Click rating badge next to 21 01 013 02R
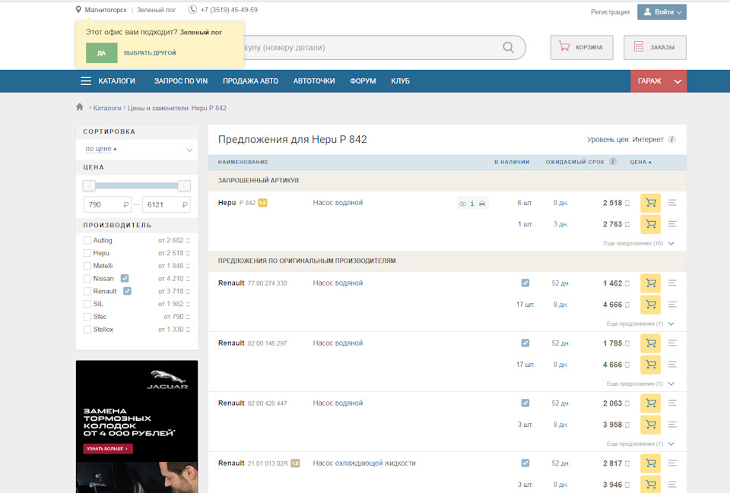The height and width of the screenshot is (493, 730). 295,463
